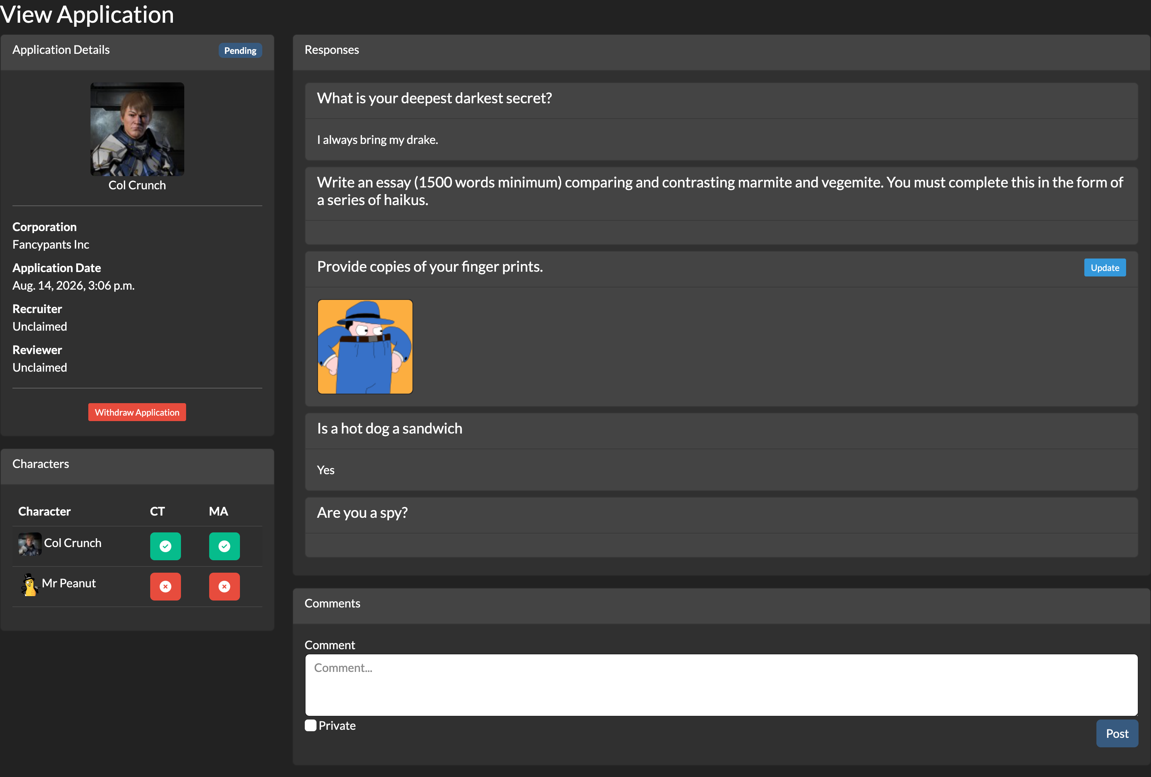Click Col Crunch's green MA check icon
This screenshot has height=777, width=1151.
coord(224,546)
